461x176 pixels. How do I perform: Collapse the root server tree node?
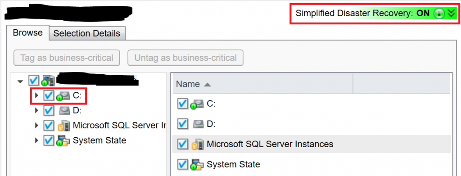click(20, 81)
